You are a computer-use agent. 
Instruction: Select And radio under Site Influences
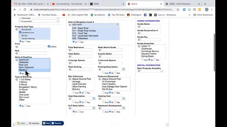coord(73,92)
